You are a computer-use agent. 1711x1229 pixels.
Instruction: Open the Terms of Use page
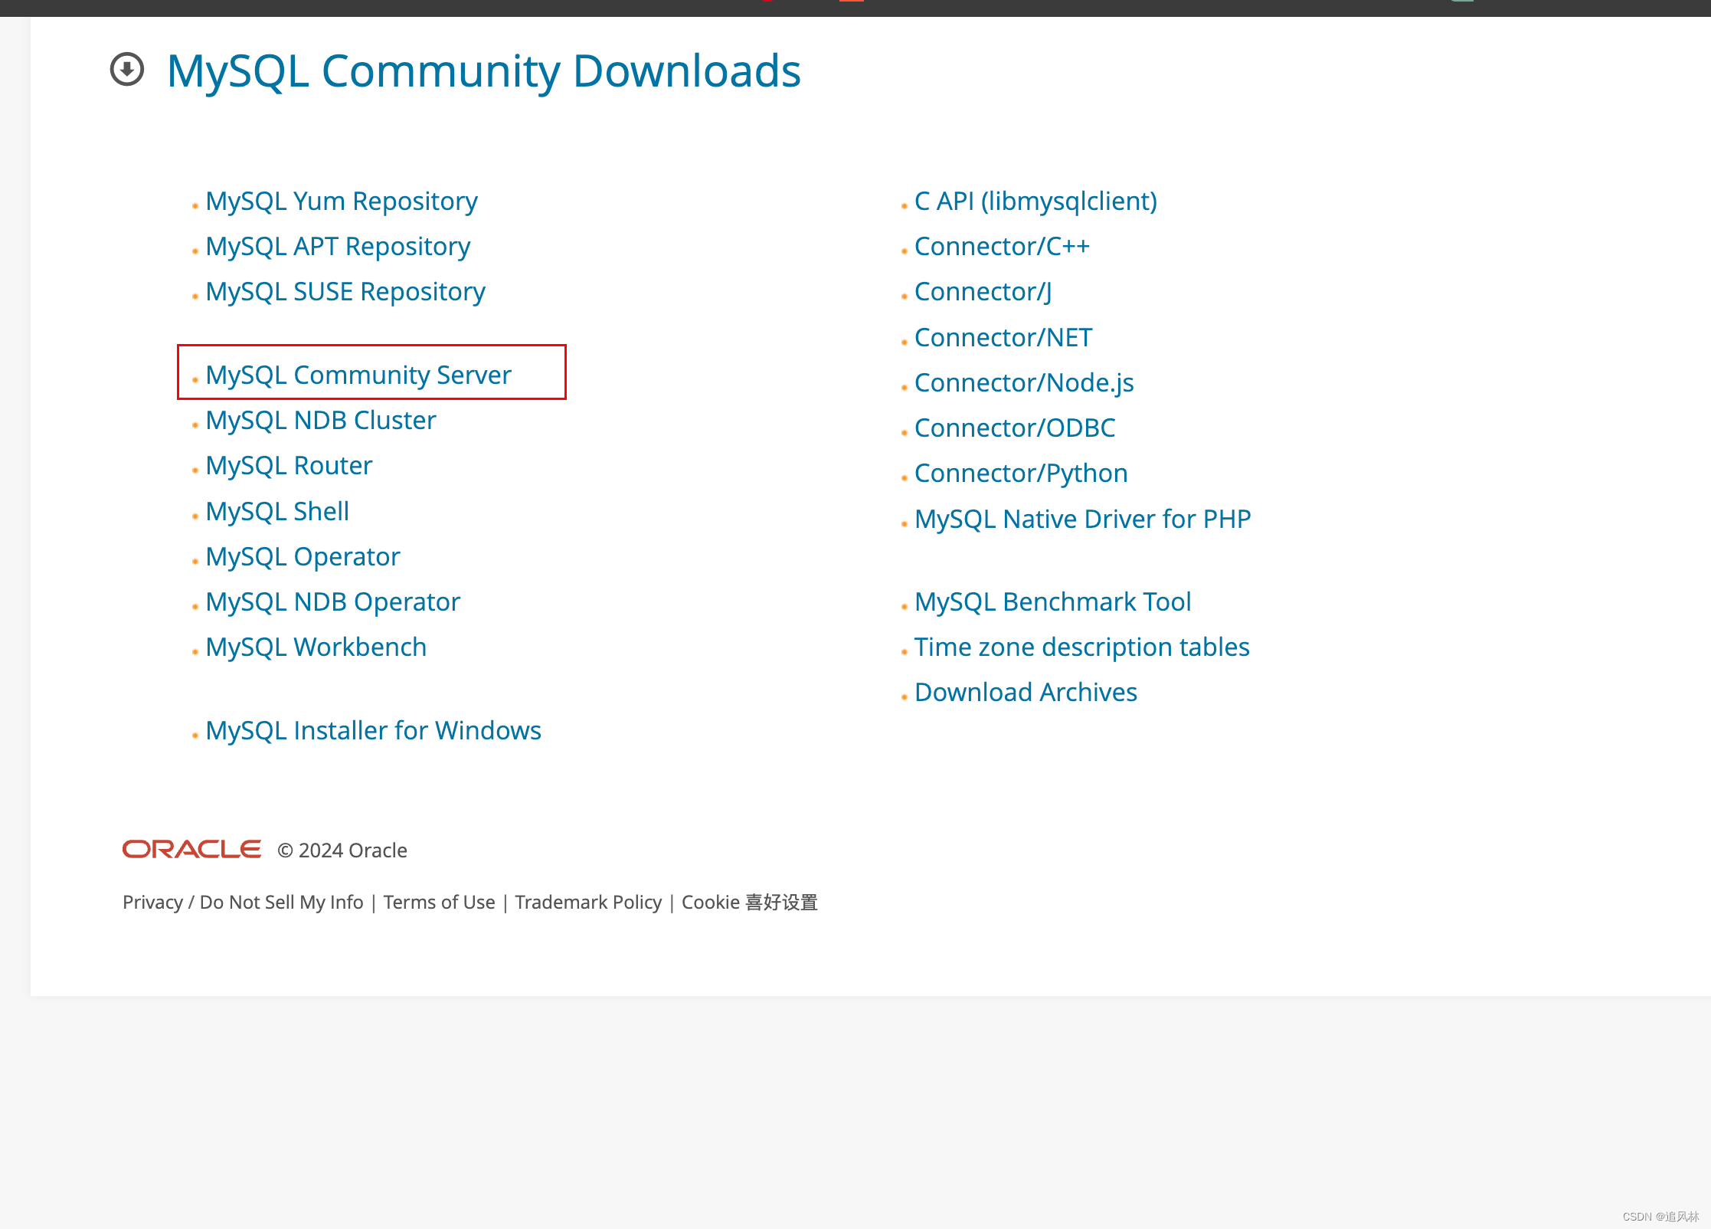439,902
